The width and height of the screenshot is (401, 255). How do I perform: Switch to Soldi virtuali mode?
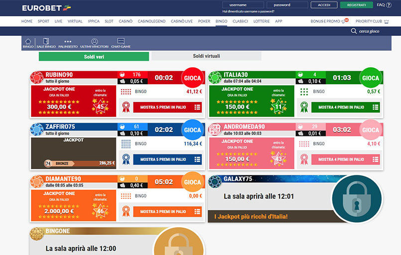(206, 56)
